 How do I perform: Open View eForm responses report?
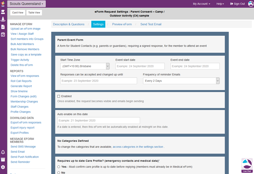[x=25, y=76]
